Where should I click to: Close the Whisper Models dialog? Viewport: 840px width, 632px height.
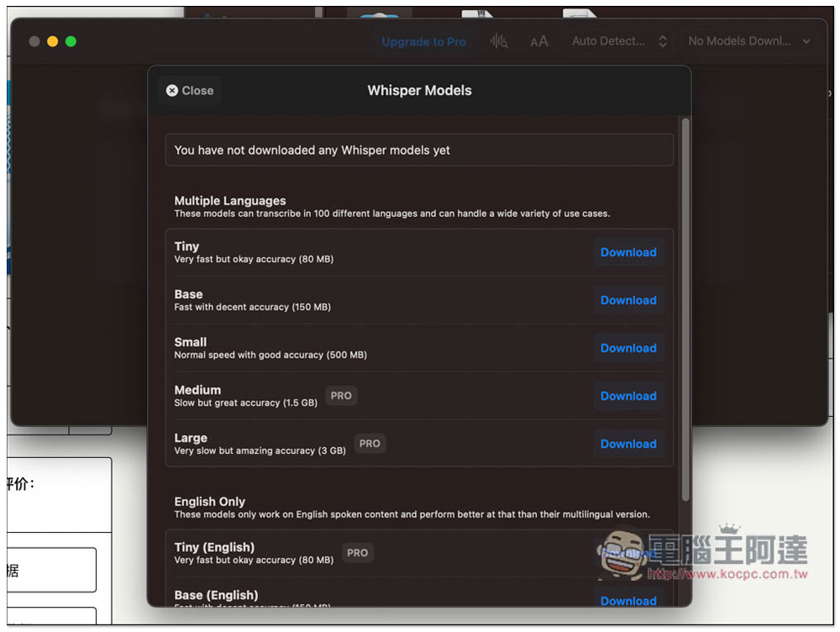[190, 91]
